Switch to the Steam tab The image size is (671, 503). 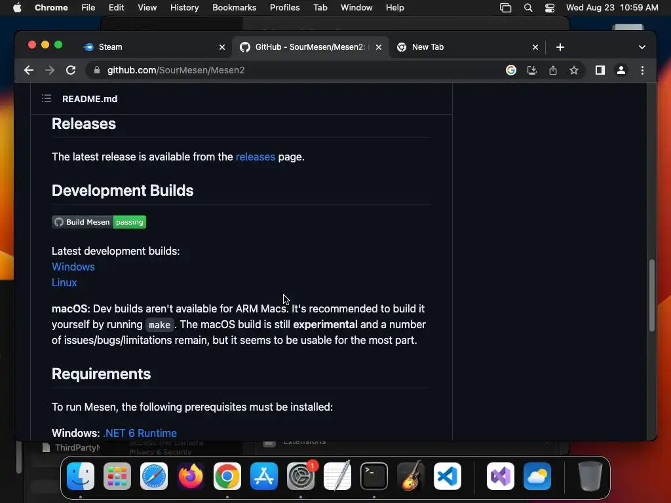154,47
